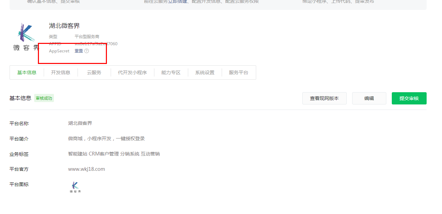Click the 平台官方 field label

pyautogui.click(x=19, y=169)
